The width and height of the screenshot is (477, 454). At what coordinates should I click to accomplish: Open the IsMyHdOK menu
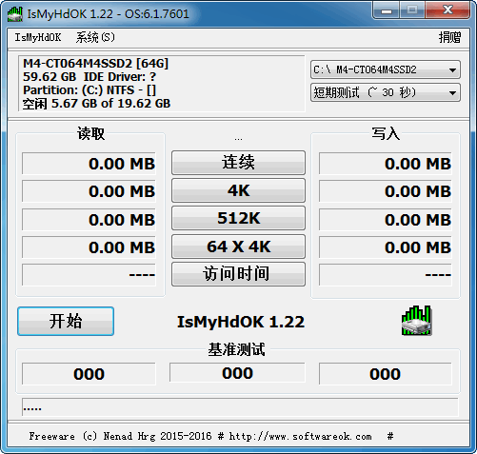point(38,37)
